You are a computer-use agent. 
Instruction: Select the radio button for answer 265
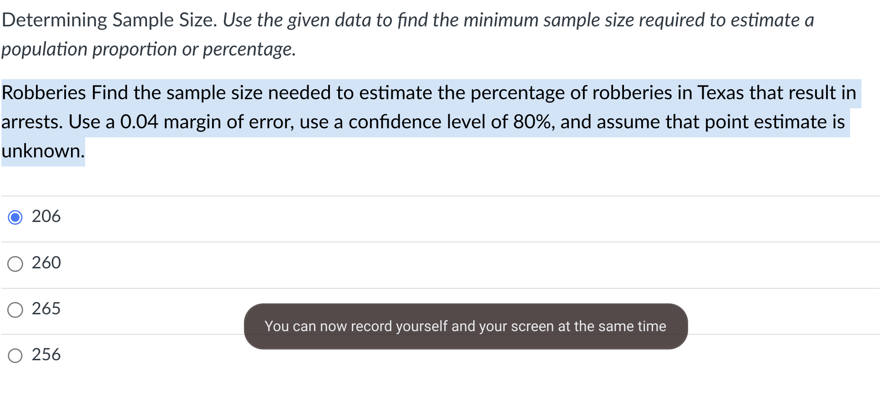tap(15, 310)
